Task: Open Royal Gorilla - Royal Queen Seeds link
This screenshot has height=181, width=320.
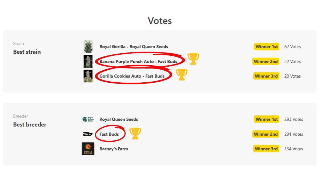Action: point(134,47)
